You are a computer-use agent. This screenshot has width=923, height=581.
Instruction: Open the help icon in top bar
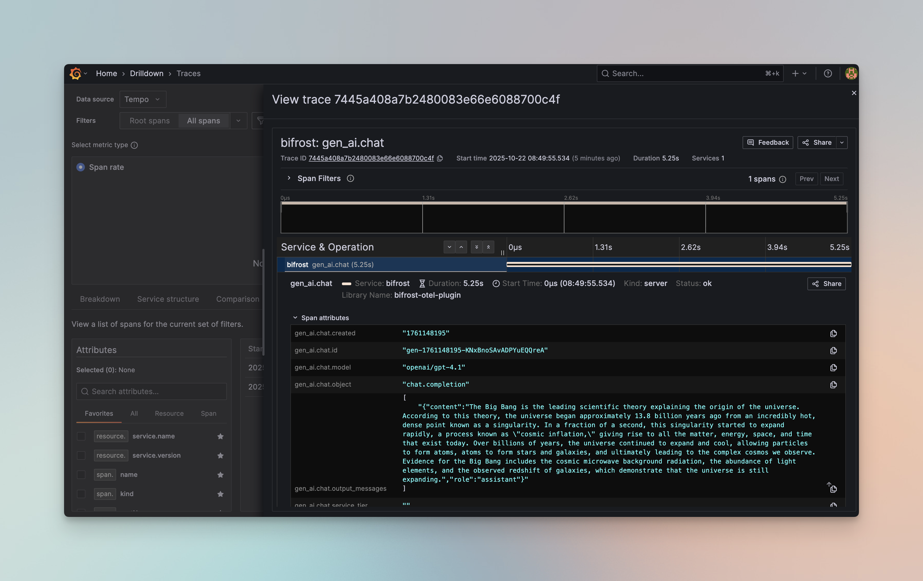(x=828, y=73)
